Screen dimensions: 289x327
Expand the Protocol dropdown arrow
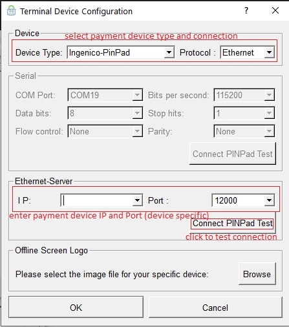tap(269, 52)
